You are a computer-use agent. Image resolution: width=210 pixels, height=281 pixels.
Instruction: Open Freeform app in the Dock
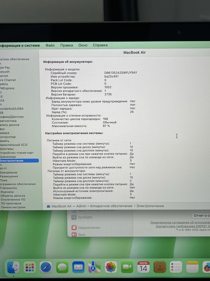(207, 267)
